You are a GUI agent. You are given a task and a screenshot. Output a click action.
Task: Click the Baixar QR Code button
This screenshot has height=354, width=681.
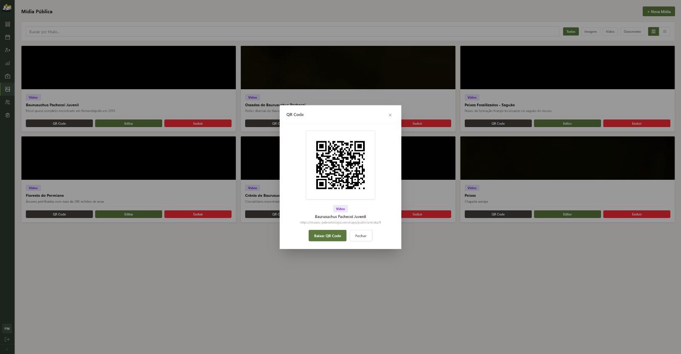coord(327,236)
